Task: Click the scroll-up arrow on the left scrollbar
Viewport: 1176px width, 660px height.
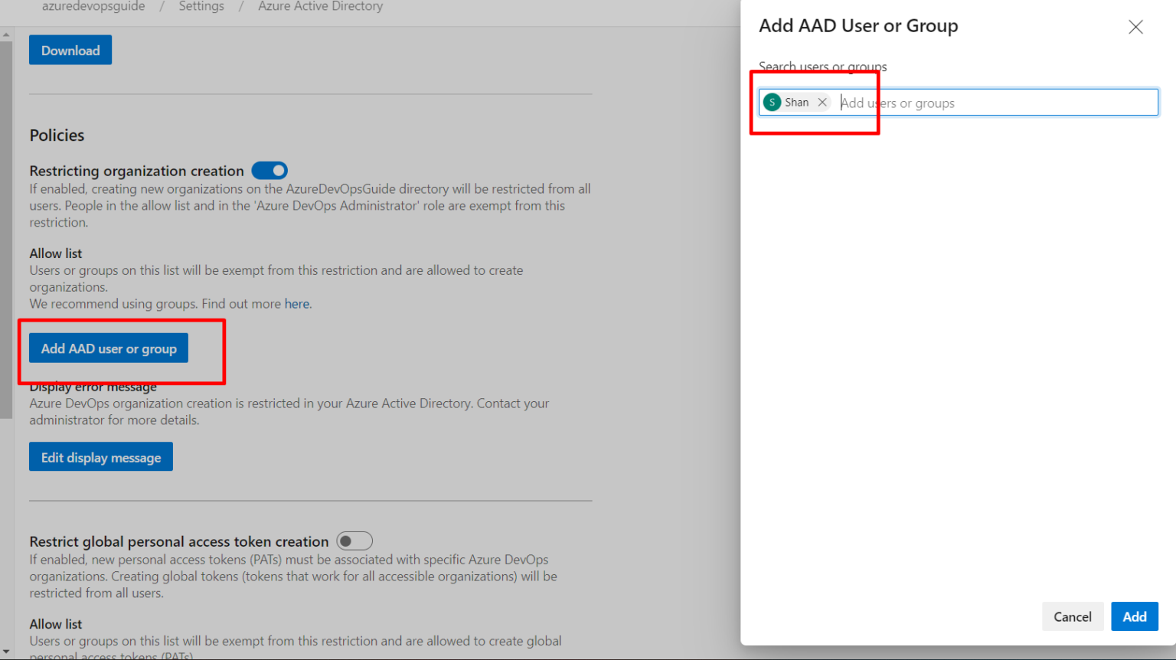Action: 6,33
